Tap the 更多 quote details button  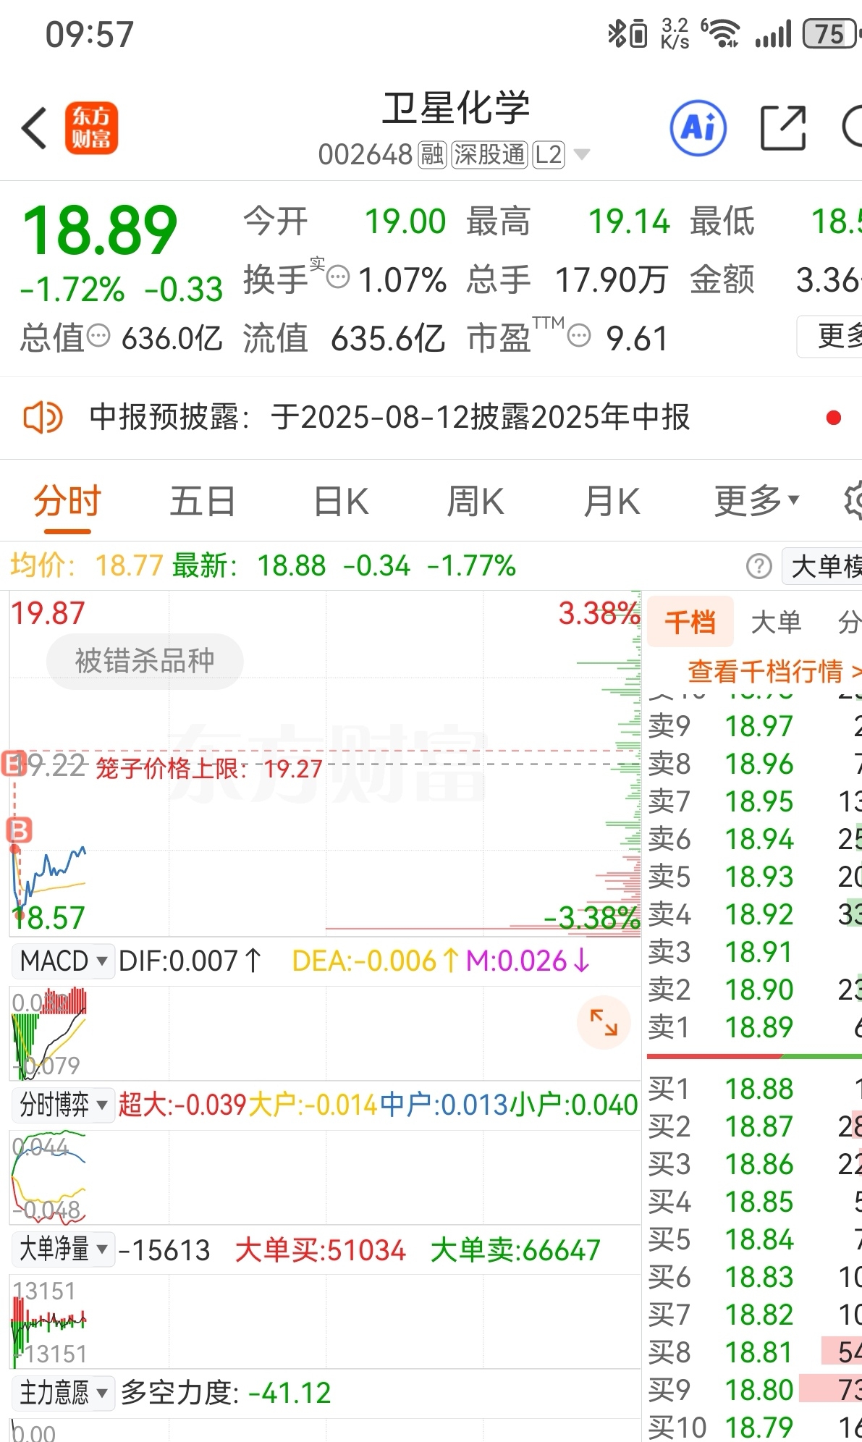tap(830, 336)
